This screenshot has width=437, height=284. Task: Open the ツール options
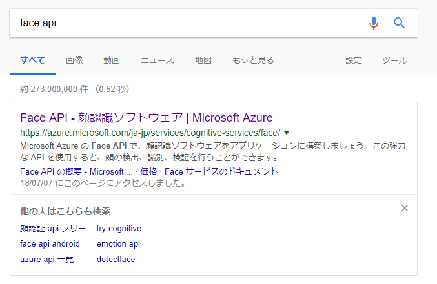point(394,60)
